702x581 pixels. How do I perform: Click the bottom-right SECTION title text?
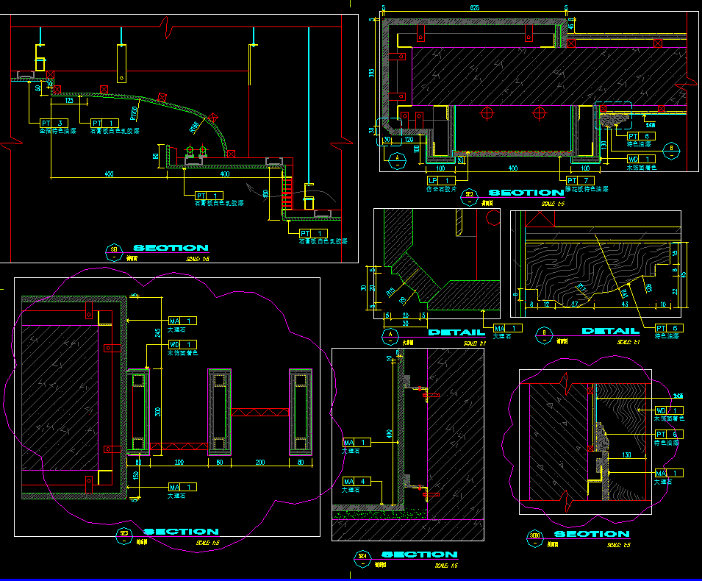tap(592, 535)
